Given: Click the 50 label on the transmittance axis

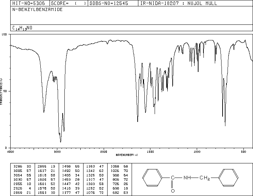Looking at the screenshot, I should (x=5, y=91).
